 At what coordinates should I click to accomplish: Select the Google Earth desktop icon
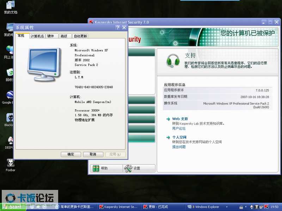coord(8,97)
